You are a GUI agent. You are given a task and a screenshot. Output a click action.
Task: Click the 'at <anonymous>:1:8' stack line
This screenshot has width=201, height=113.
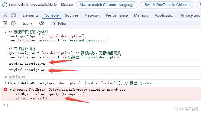tap(32, 98)
